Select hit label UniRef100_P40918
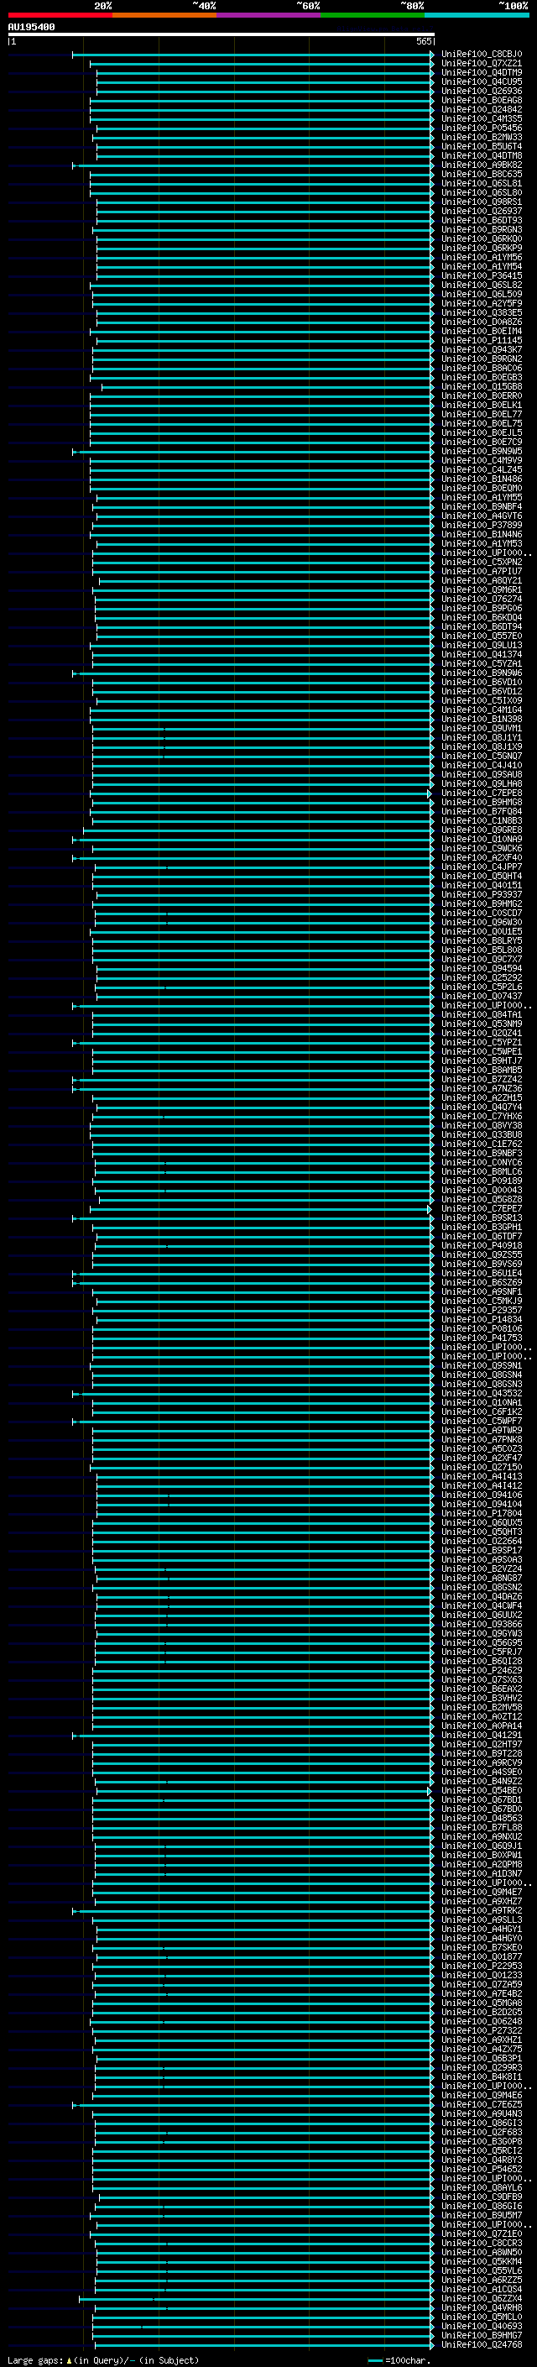The width and height of the screenshot is (537, 2367). point(482,1246)
